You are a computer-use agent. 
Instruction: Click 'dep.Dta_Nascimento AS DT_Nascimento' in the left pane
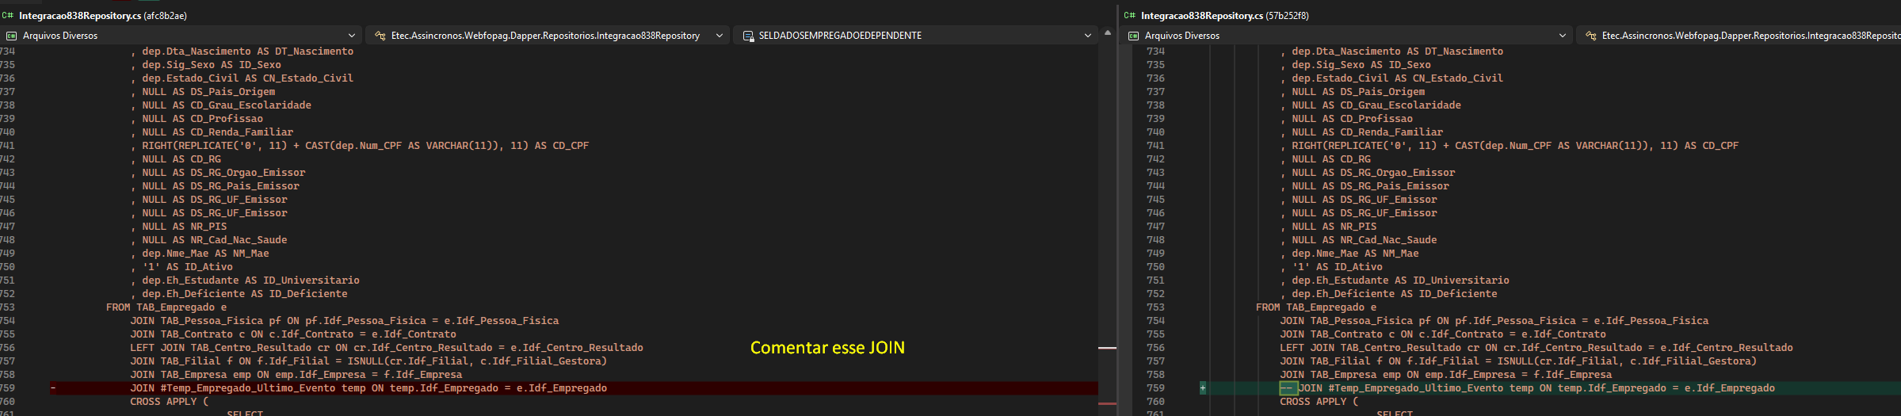[x=248, y=52]
